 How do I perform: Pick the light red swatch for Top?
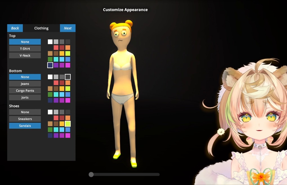coord(56,48)
